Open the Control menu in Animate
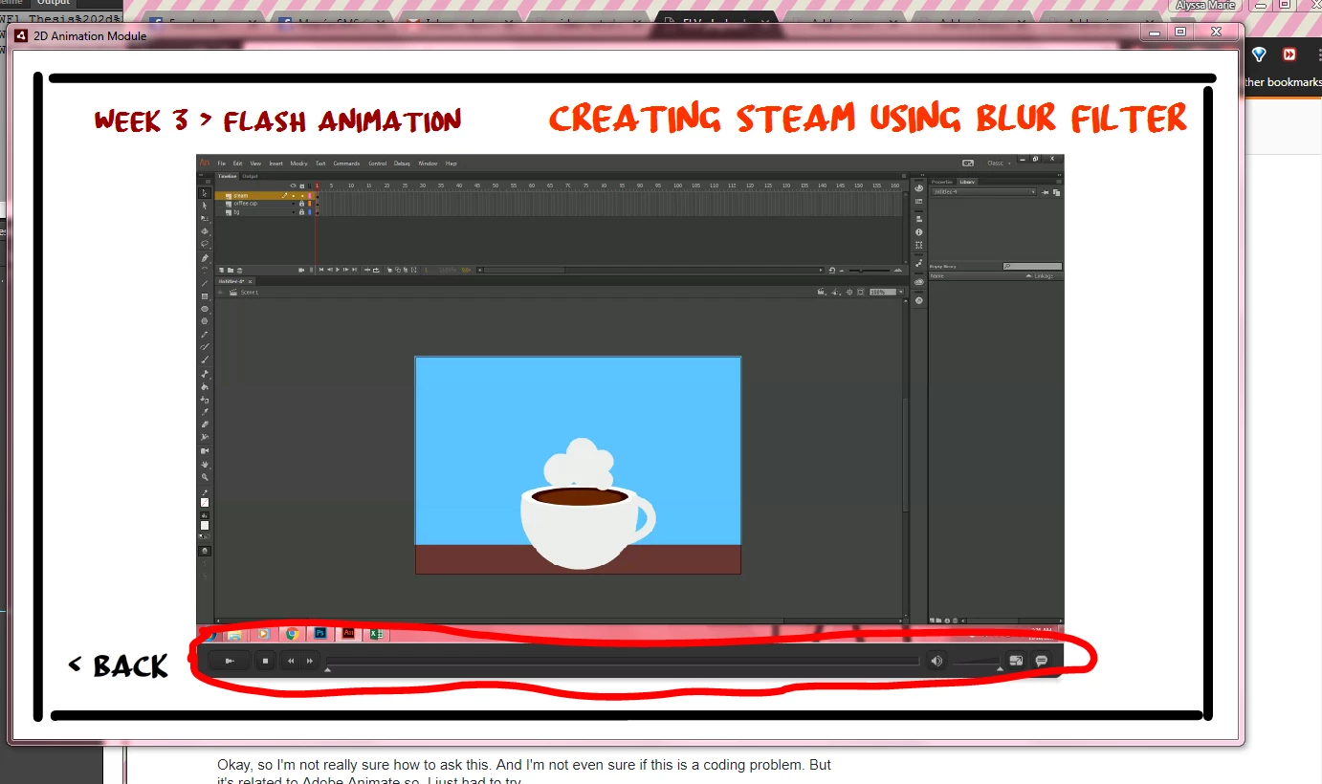Image resolution: width=1322 pixels, height=784 pixels. tap(377, 163)
